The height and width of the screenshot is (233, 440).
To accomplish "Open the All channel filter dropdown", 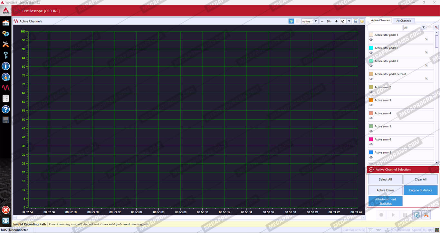I will tap(424, 28).
